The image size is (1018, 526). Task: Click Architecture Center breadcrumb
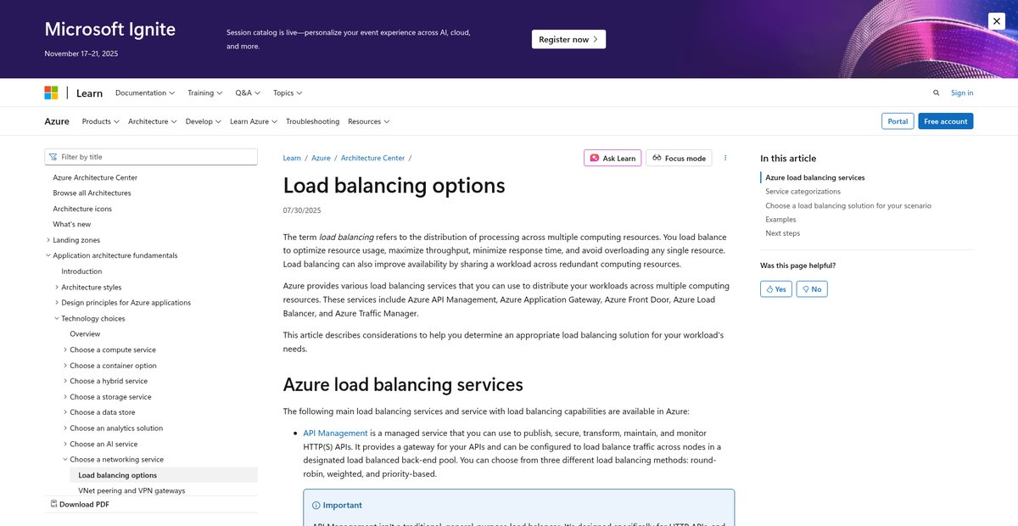tap(372, 158)
